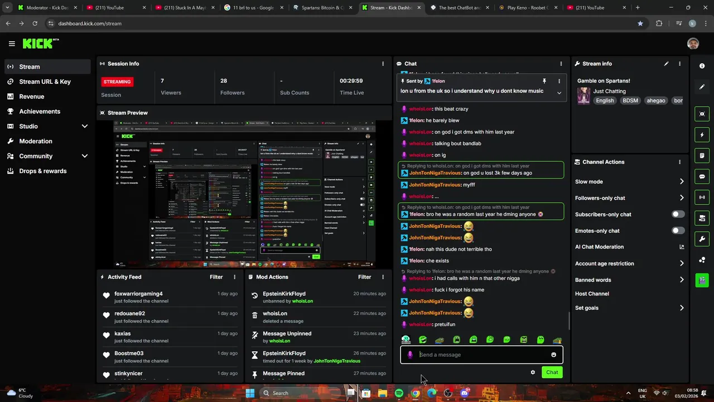Screen dimensions: 714x402
Task: Expand Set goals settings
Action: [682, 308]
